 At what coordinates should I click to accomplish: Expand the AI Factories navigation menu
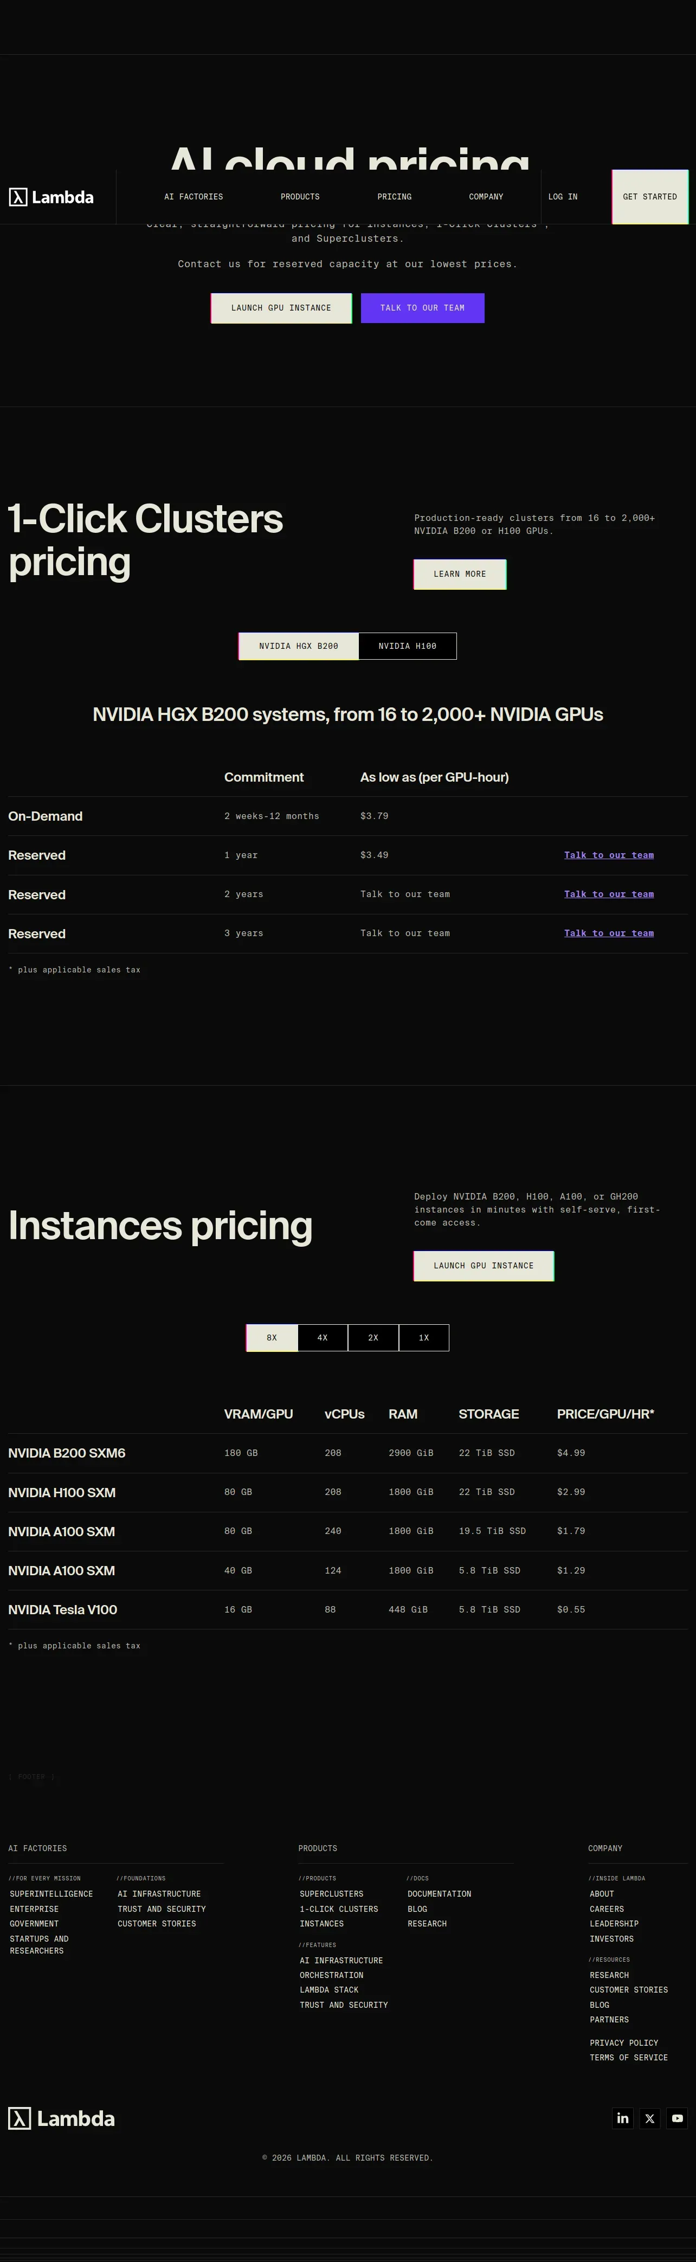[x=194, y=197]
